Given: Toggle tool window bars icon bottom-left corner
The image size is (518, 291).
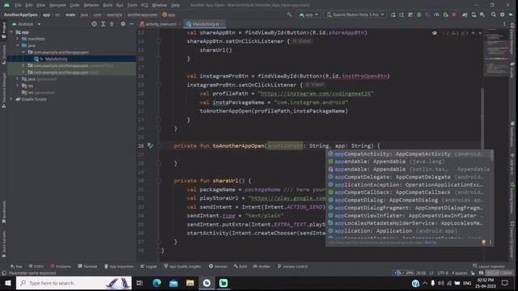Looking at the screenshot, I should [x=3, y=273].
